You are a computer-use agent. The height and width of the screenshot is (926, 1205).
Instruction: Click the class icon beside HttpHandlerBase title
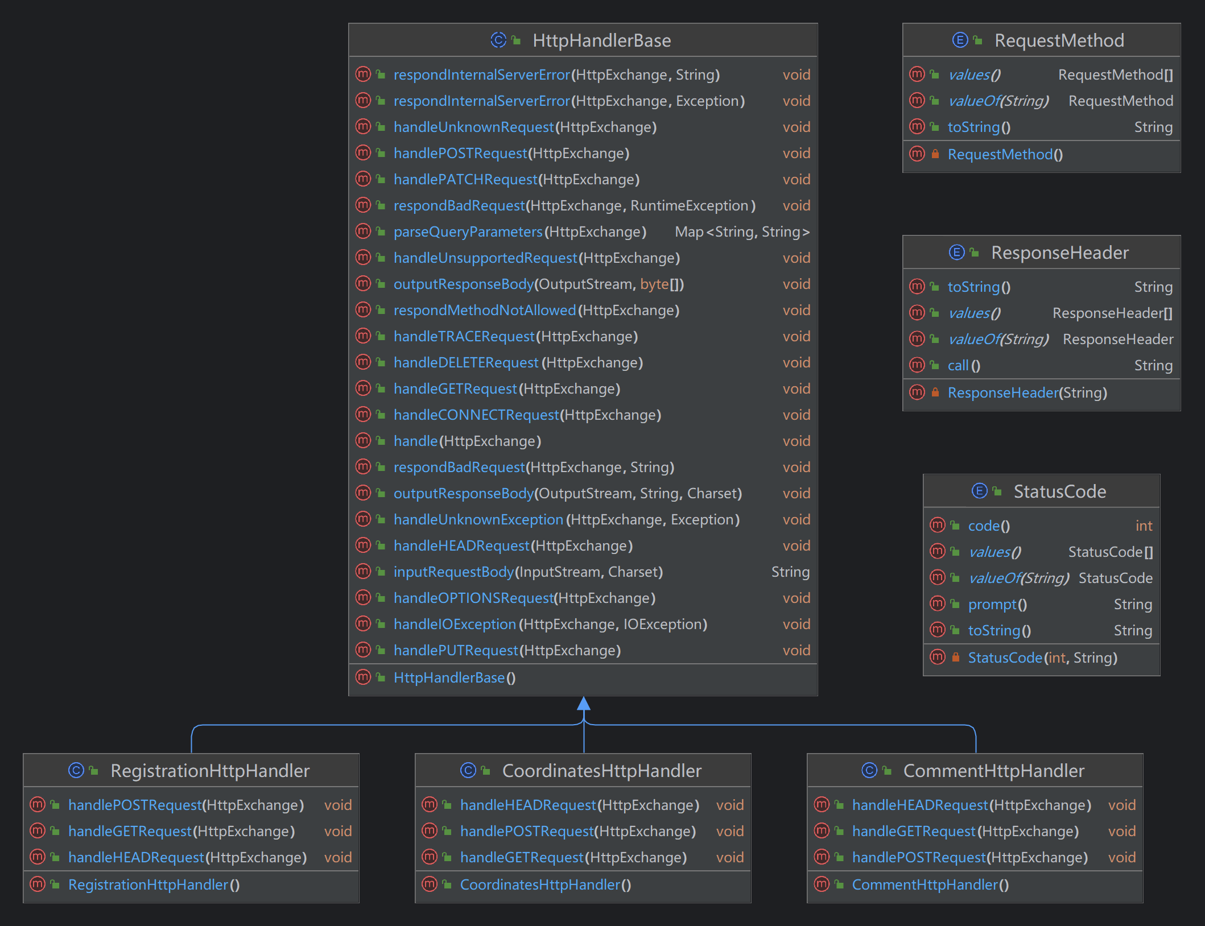point(498,40)
